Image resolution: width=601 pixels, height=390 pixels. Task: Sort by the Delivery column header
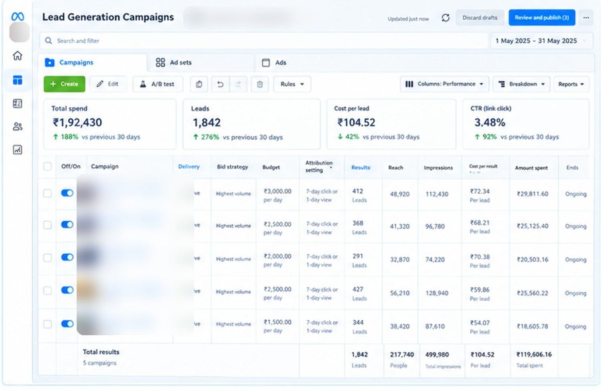click(x=189, y=166)
